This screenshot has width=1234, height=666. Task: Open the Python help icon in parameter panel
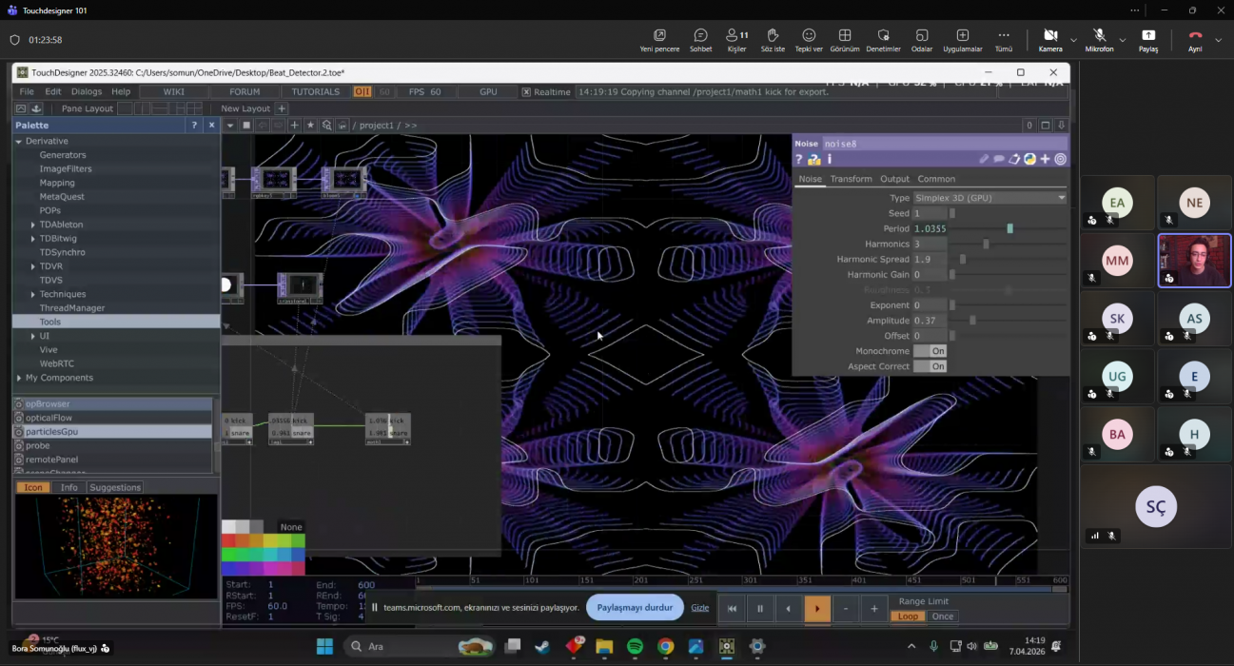(814, 160)
